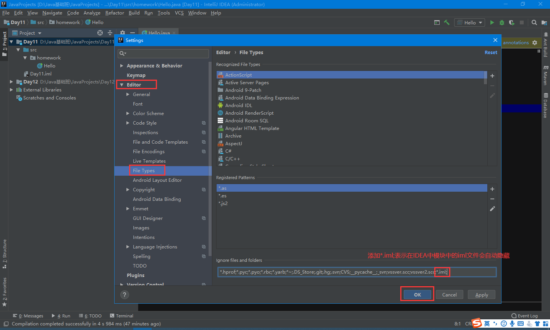Confirm settings with OK button
This screenshot has height=330, width=550.
click(417, 295)
